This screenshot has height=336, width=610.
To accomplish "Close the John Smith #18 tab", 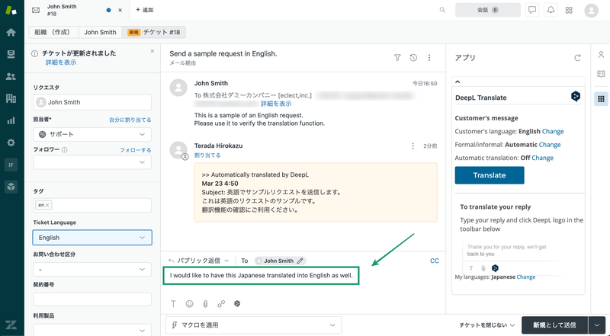I will (120, 10).
